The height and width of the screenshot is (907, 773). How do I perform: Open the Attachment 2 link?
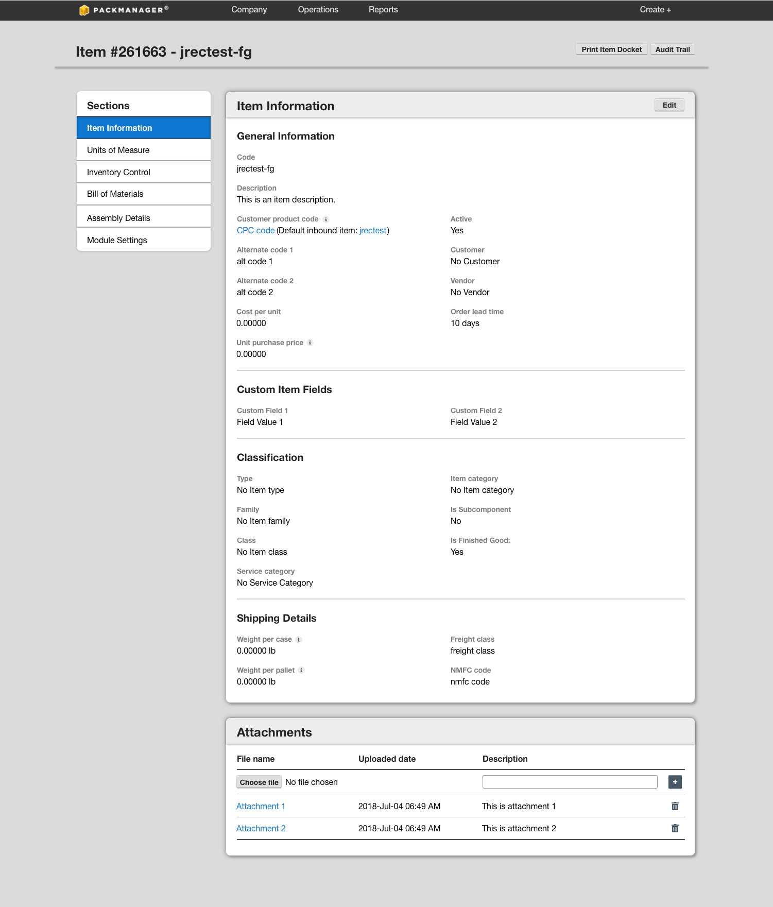[x=261, y=828]
